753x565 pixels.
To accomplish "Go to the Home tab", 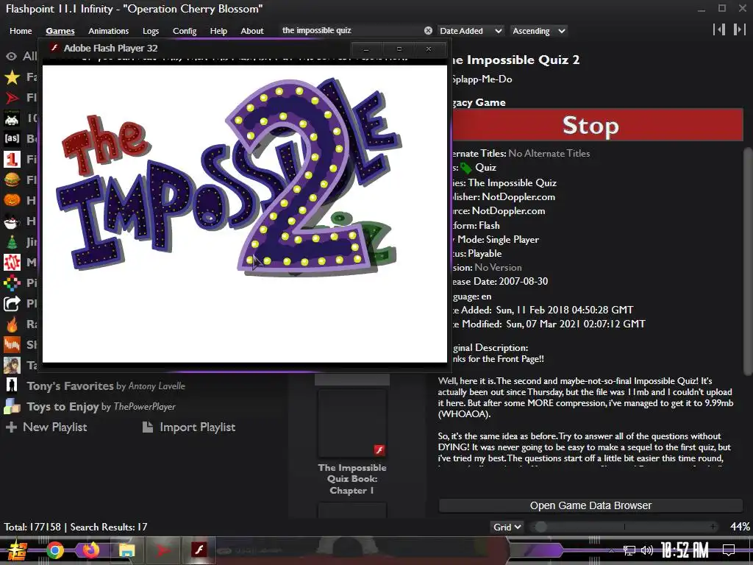I will pyautogui.click(x=21, y=31).
